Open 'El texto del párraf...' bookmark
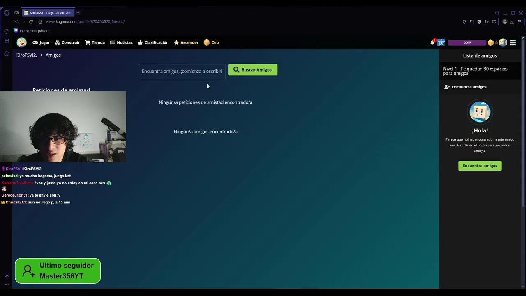 tap(32, 31)
